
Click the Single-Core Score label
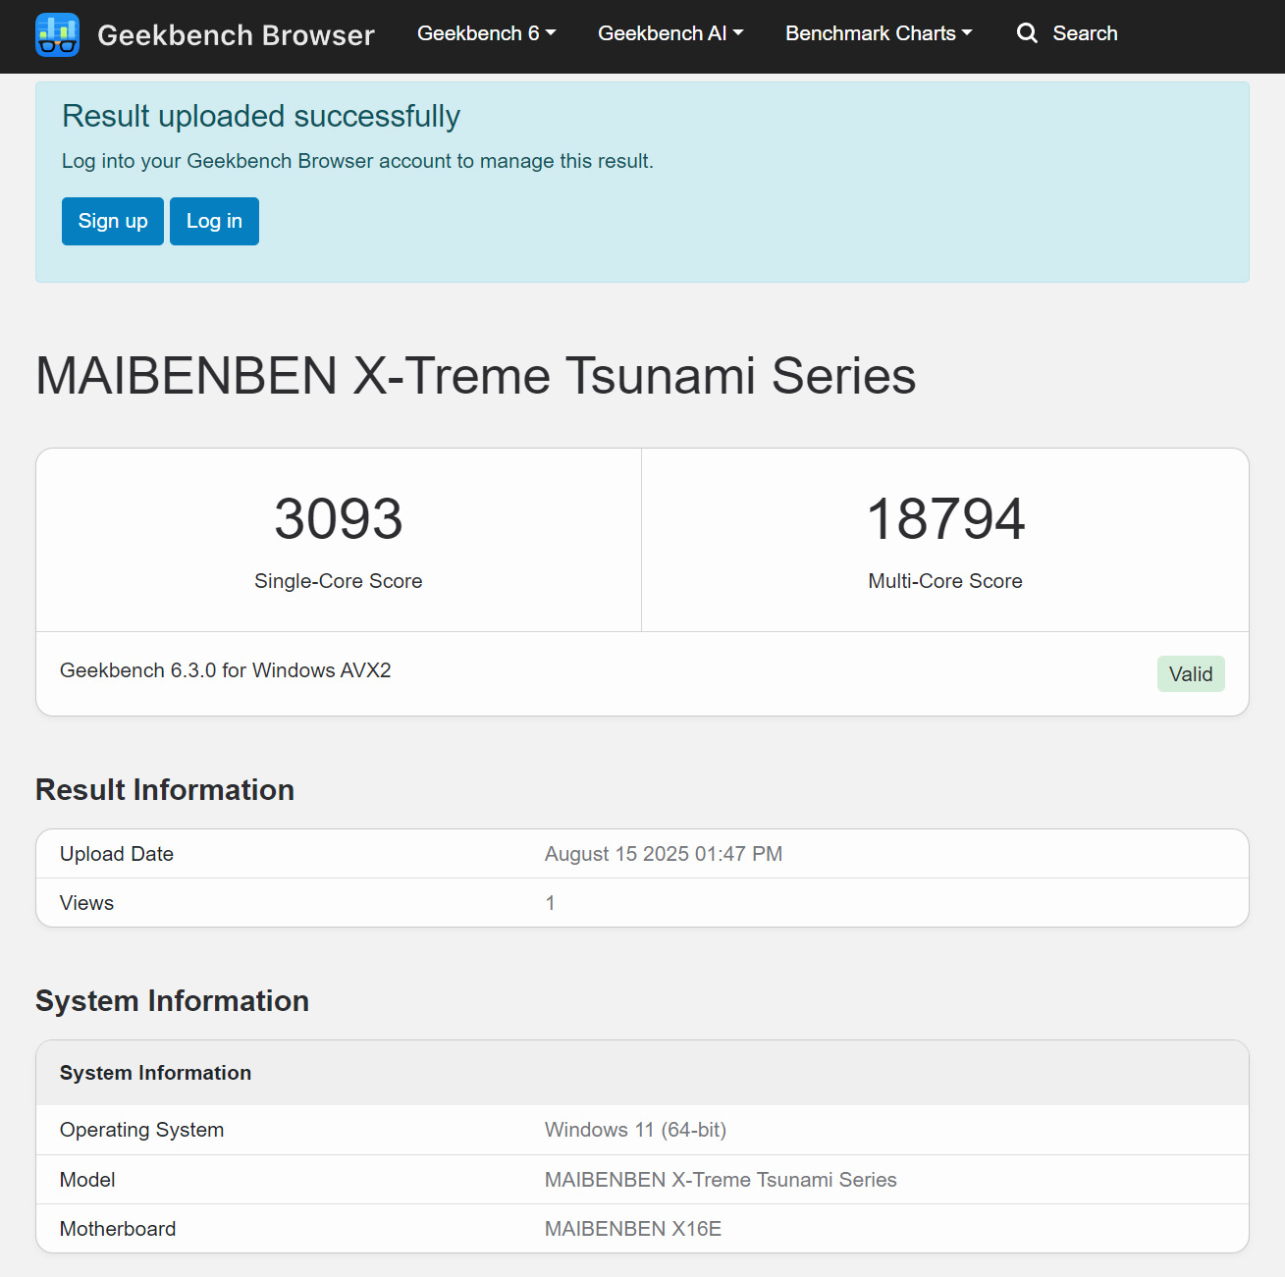[x=339, y=581]
